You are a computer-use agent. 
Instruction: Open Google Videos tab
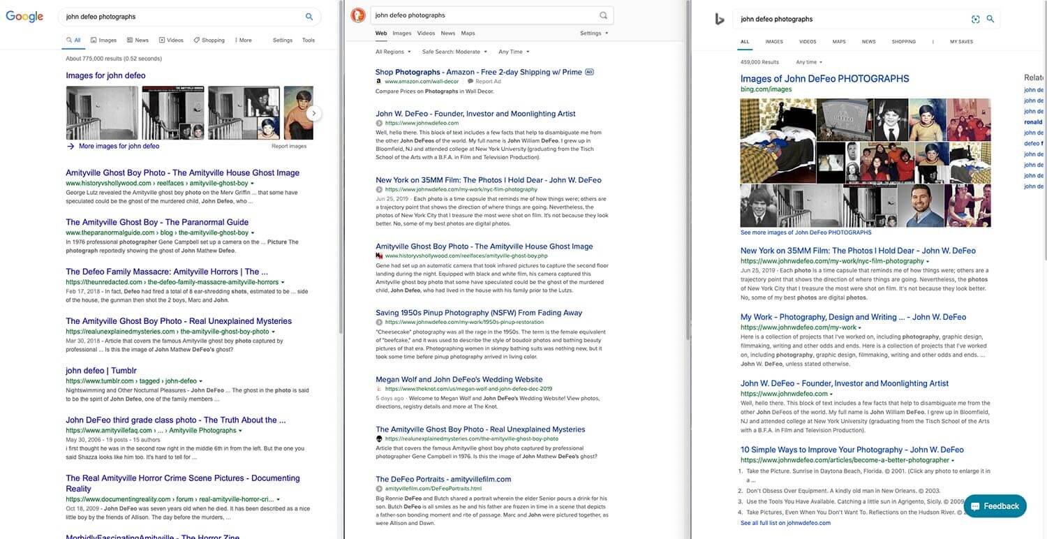click(171, 40)
